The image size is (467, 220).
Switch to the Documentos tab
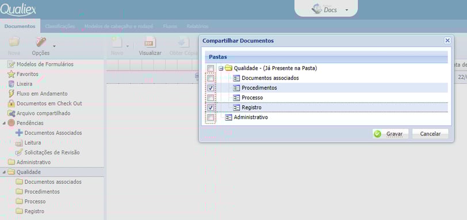click(20, 26)
